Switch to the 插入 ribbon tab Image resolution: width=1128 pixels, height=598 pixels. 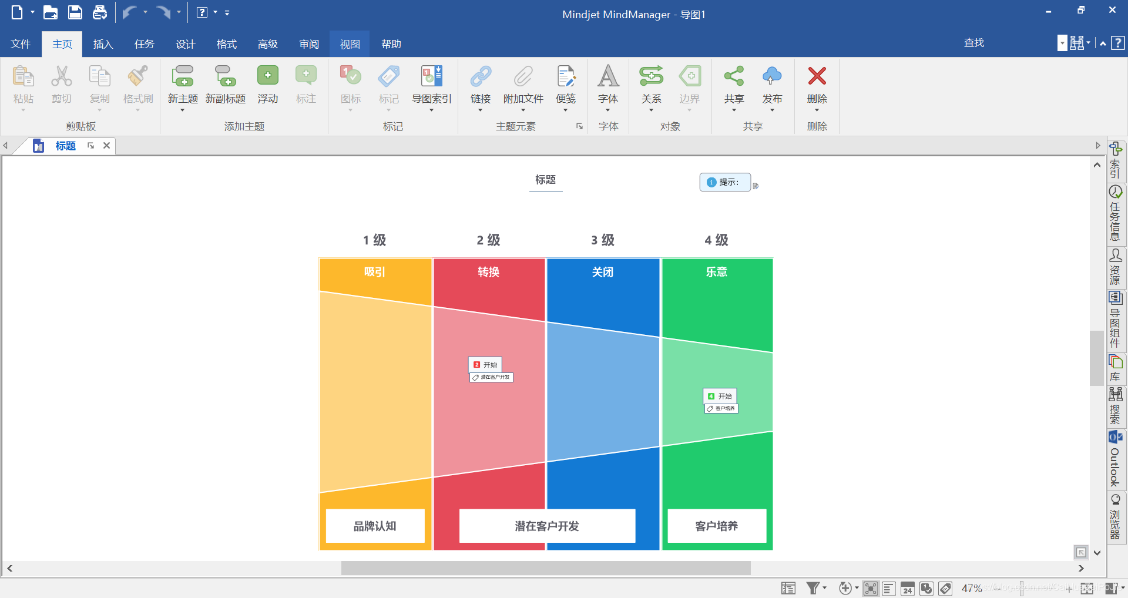click(103, 44)
